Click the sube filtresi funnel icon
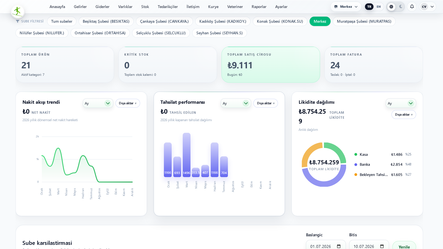The image size is (443, 249). (17, 21)
